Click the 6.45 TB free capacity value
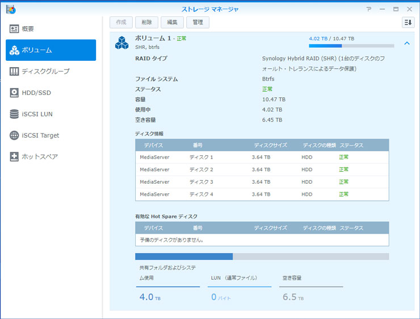420x319 pixels. [272, 120]
